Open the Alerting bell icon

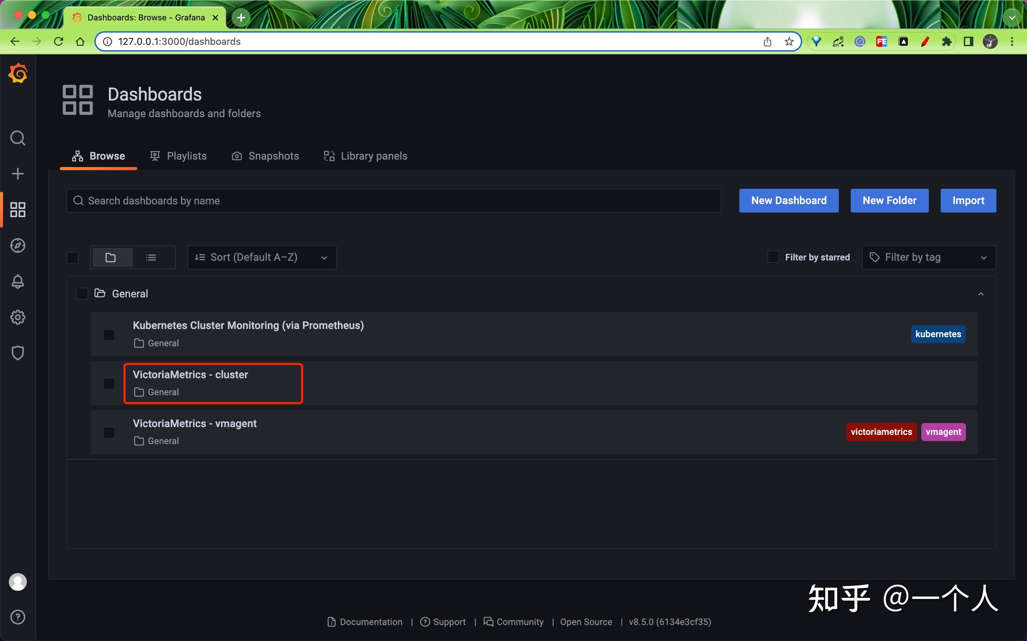18,281
